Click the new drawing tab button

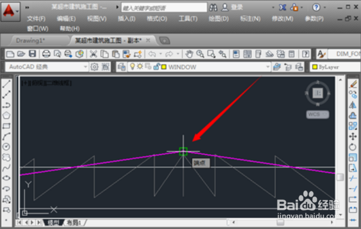pyautogui.click(x=164, y=41)
